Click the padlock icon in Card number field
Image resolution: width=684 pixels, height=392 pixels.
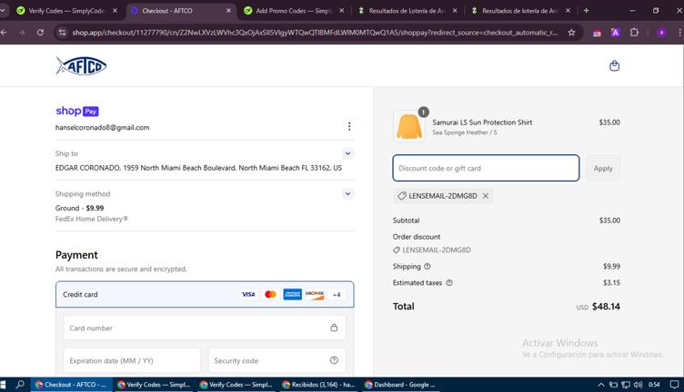[334, 328]
